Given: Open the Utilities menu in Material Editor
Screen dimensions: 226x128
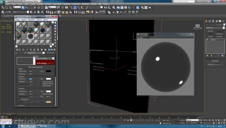Looking at the screenshot, I should [x=46, y=20].
